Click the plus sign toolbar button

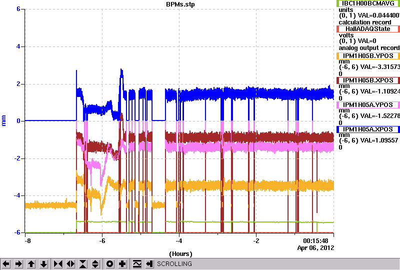[122, 264]
